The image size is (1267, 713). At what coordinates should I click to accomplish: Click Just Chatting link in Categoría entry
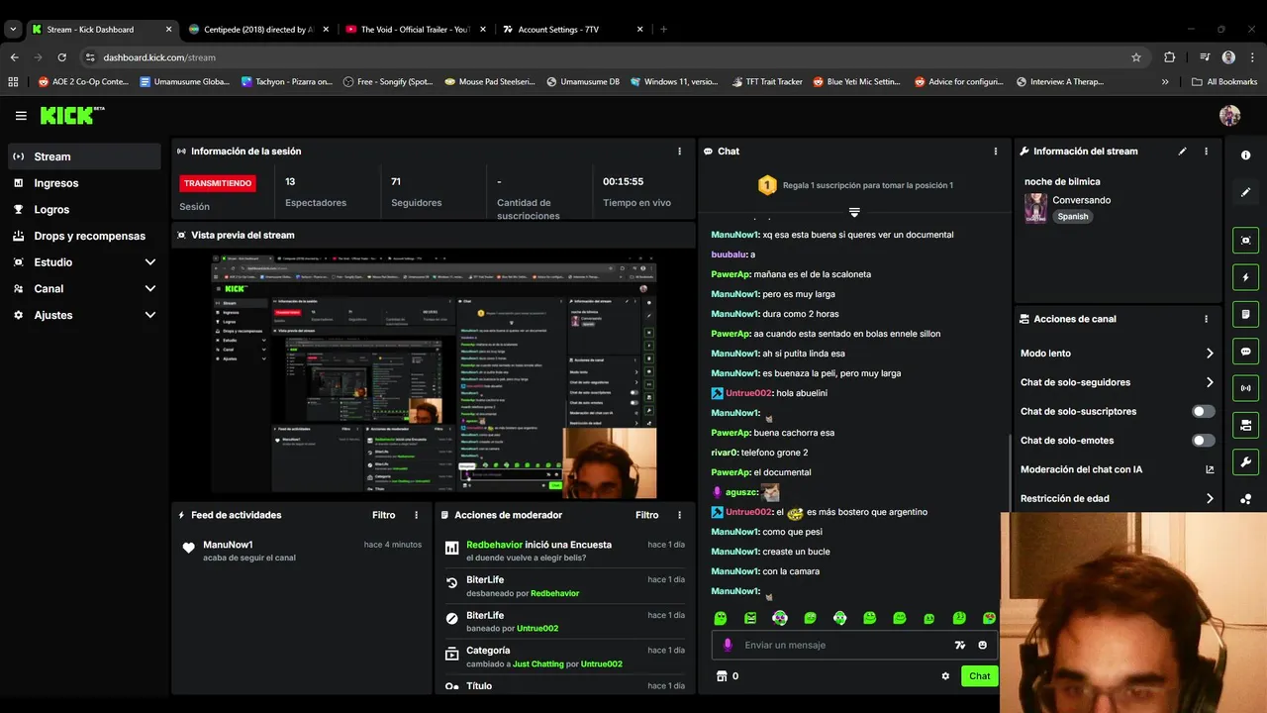click(539, 663)
